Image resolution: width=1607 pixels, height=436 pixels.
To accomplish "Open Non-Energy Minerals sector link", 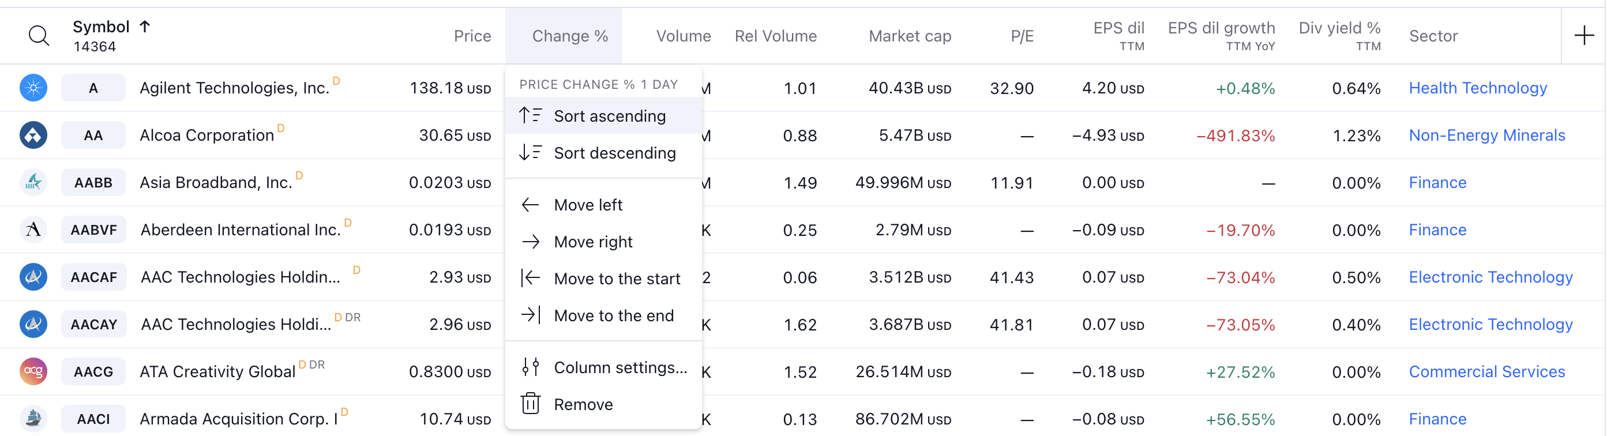I will click(1486, 136).
